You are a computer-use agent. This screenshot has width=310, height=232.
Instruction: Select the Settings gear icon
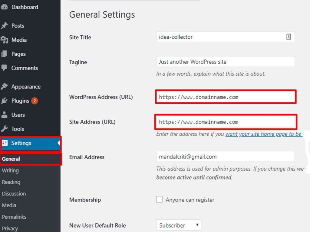tap(5, 143)
